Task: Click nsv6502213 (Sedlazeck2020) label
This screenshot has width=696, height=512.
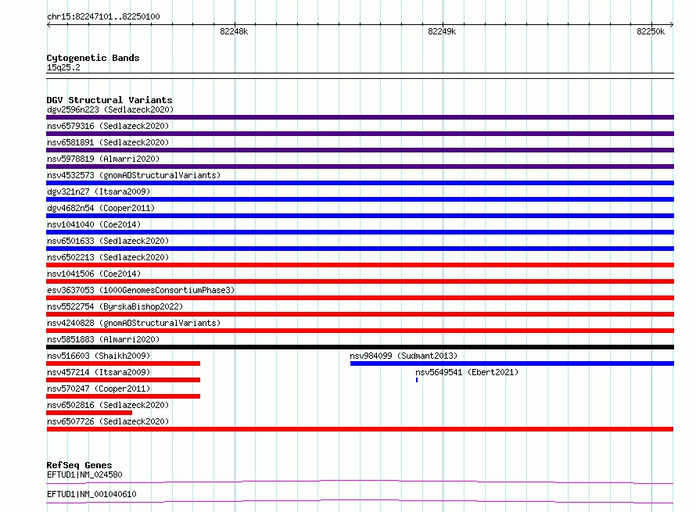Action: pyautogui.click(x=108, y=257)
